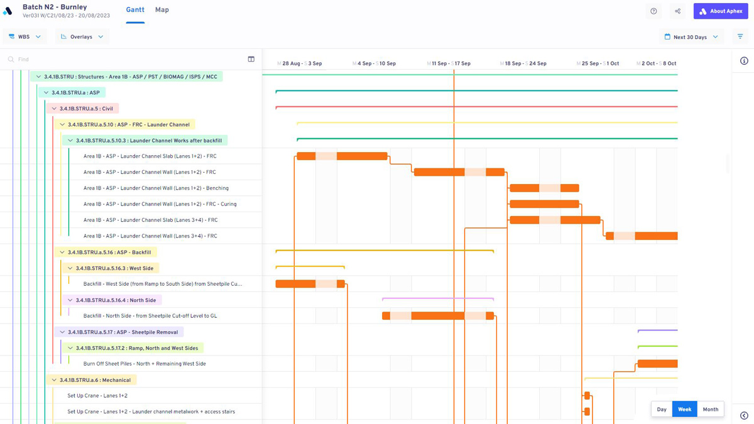Click the About Aphex button

(720, 11)
